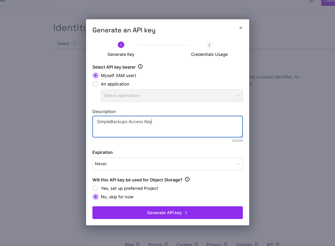Enable Yes, set up preferred Project
Image resolution: width=335 pixels, height=246 pixels.
[x=95, y=188]
